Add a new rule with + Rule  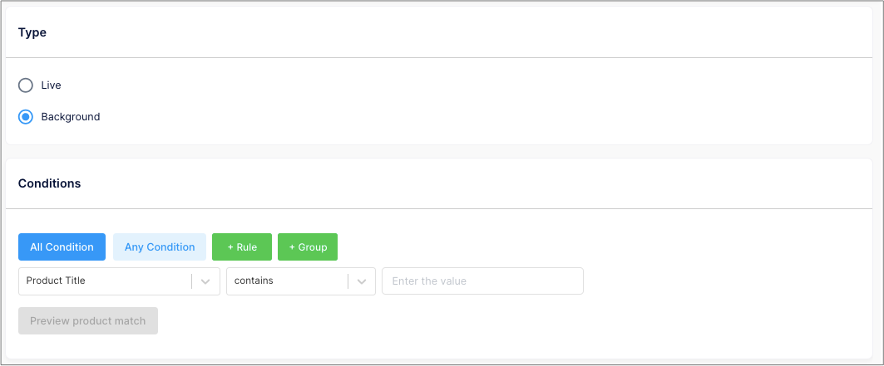click(242, 246)
